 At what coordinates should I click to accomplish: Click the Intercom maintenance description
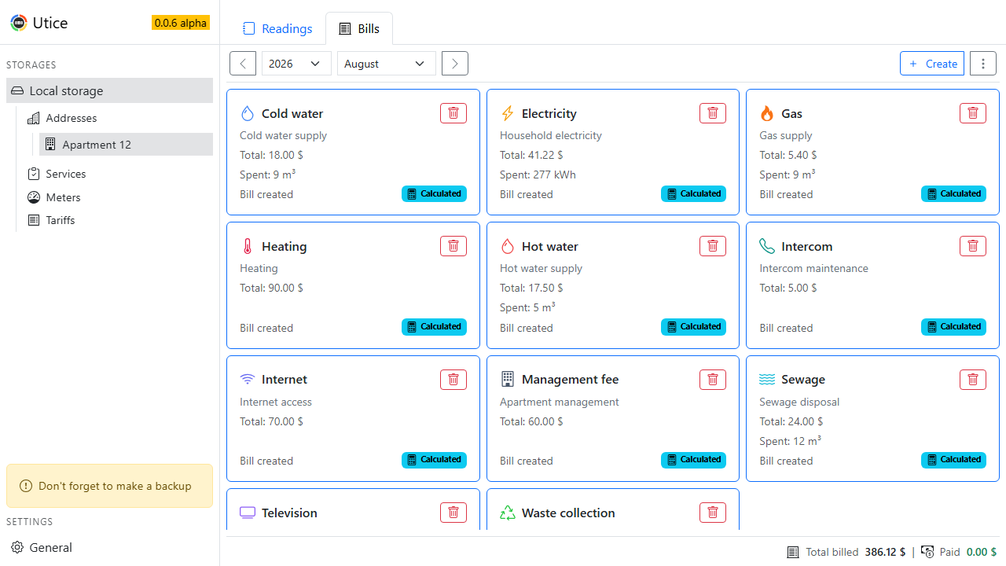(813, 268)
